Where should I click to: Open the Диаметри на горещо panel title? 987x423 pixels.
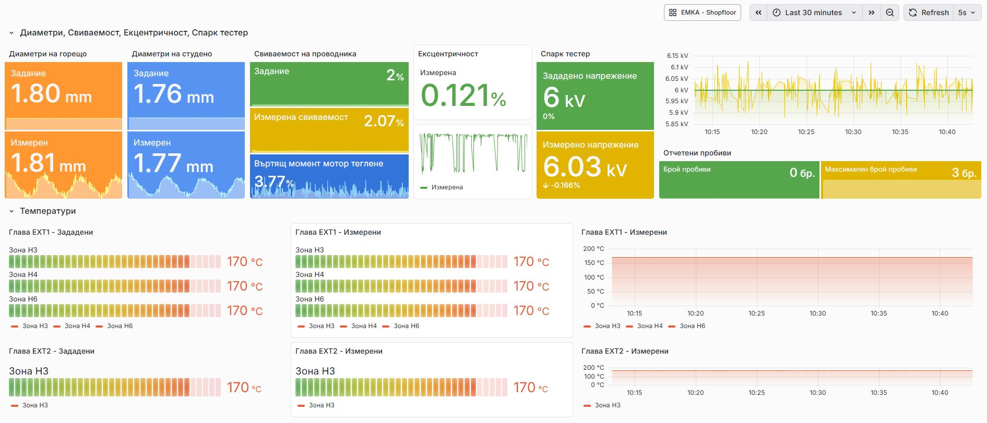[x=48, y=54]
